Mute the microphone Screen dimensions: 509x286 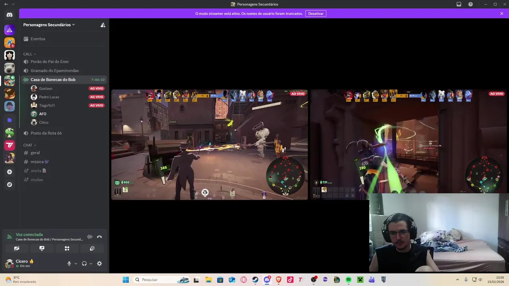coord(69,263)
